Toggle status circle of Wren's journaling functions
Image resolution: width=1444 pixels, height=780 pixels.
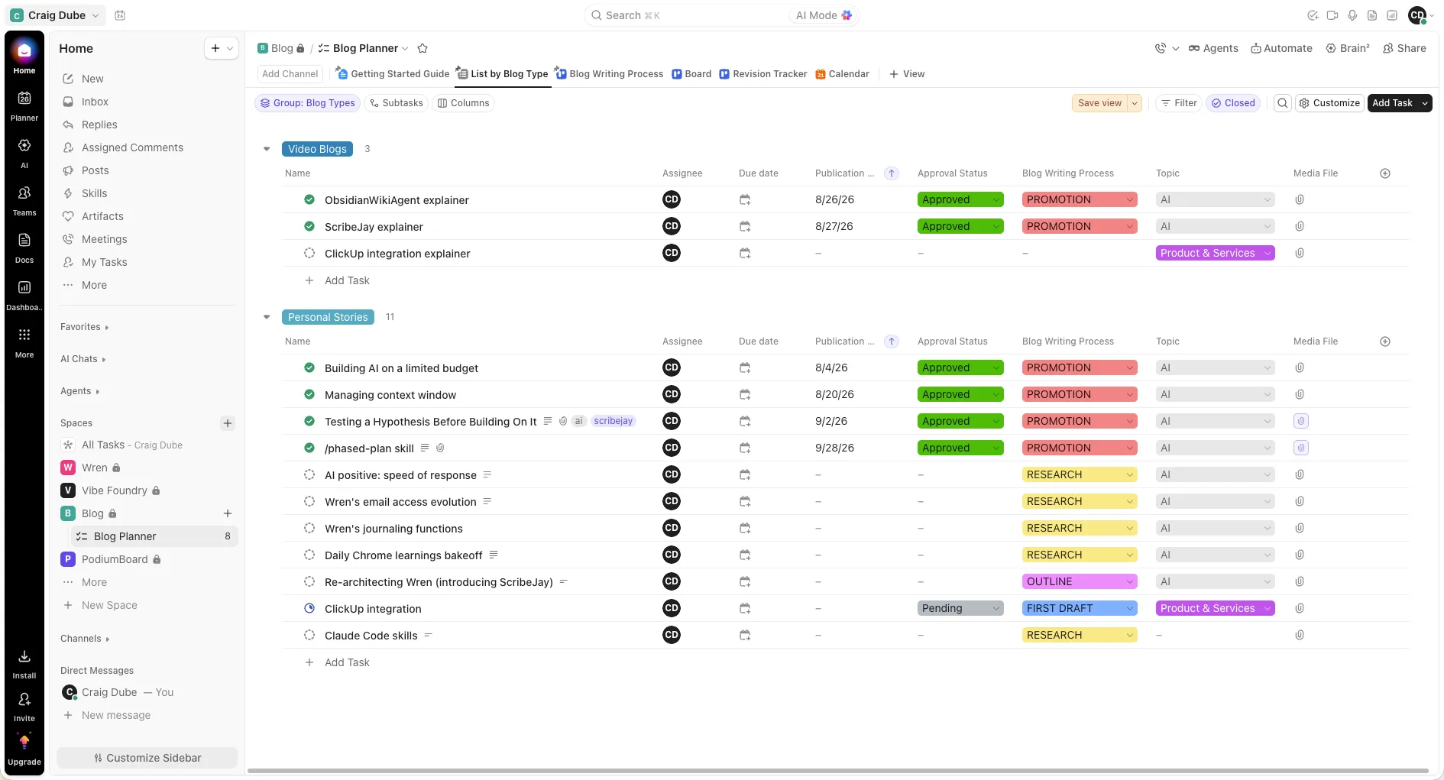pos(309,528)
